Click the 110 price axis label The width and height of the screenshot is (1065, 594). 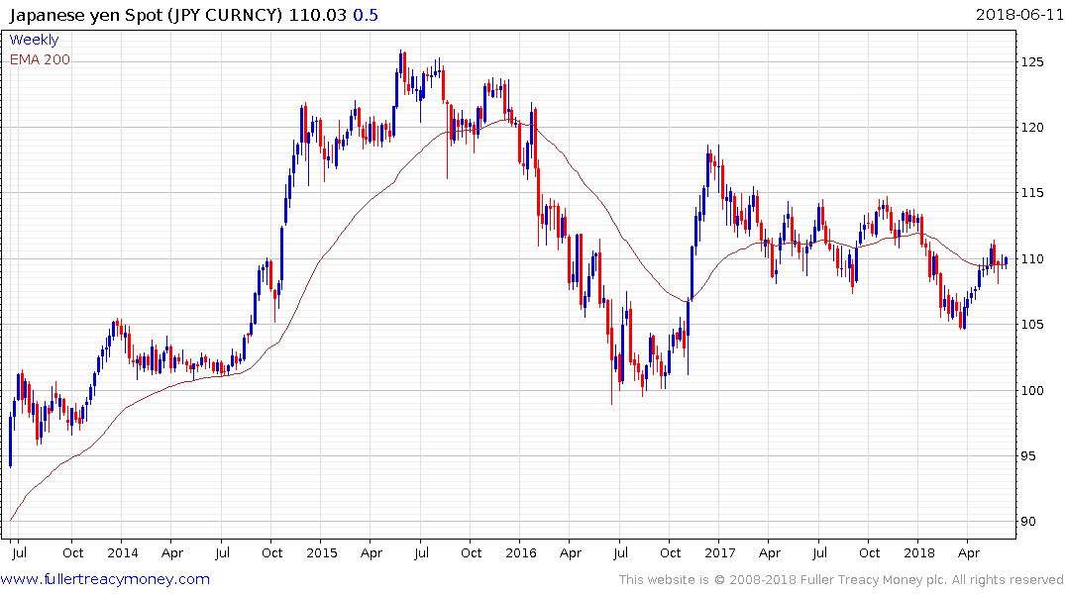click(1031, 259)
